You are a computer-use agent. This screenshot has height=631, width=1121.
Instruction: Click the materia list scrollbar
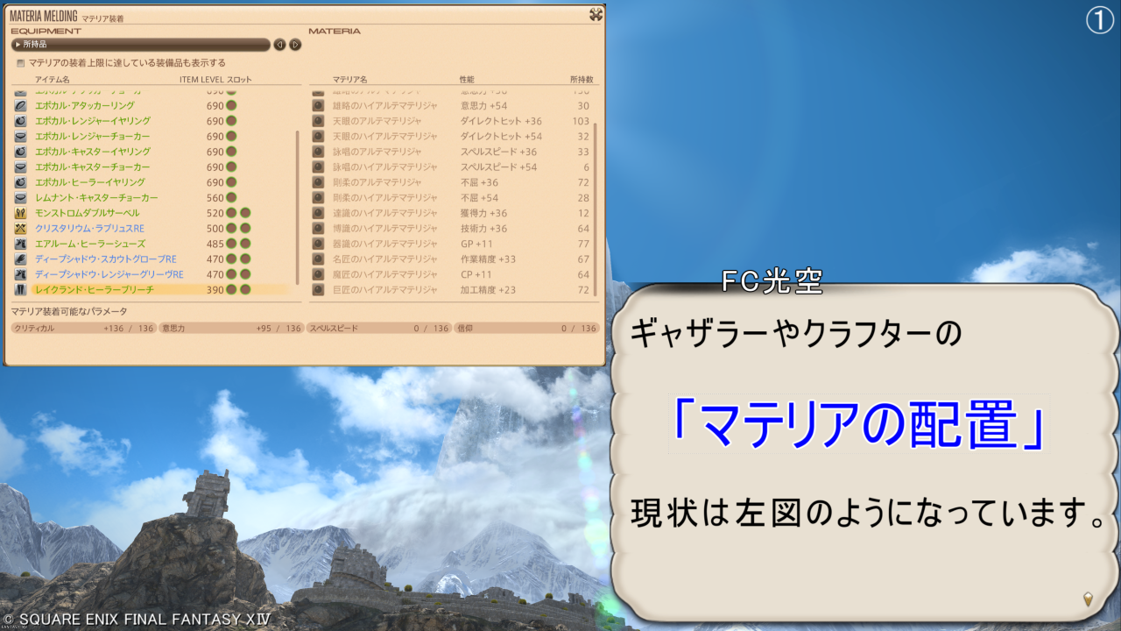pyautogui.click(x=596, y=209)
